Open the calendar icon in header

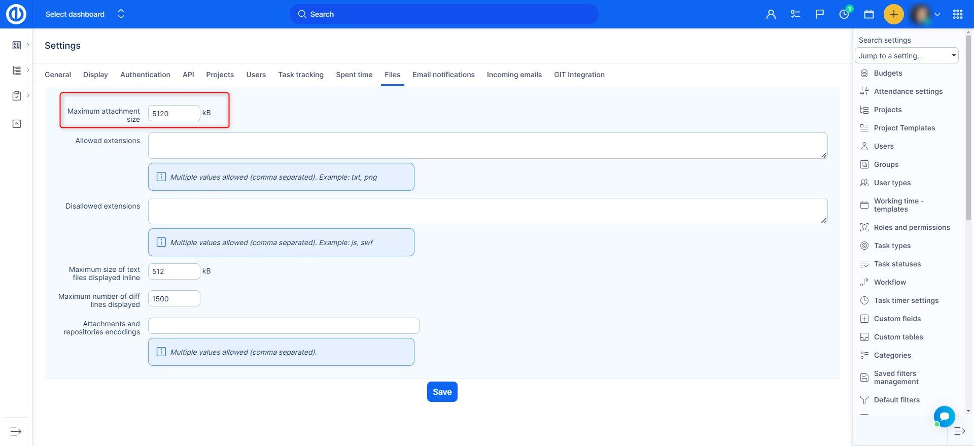point(868,14)
